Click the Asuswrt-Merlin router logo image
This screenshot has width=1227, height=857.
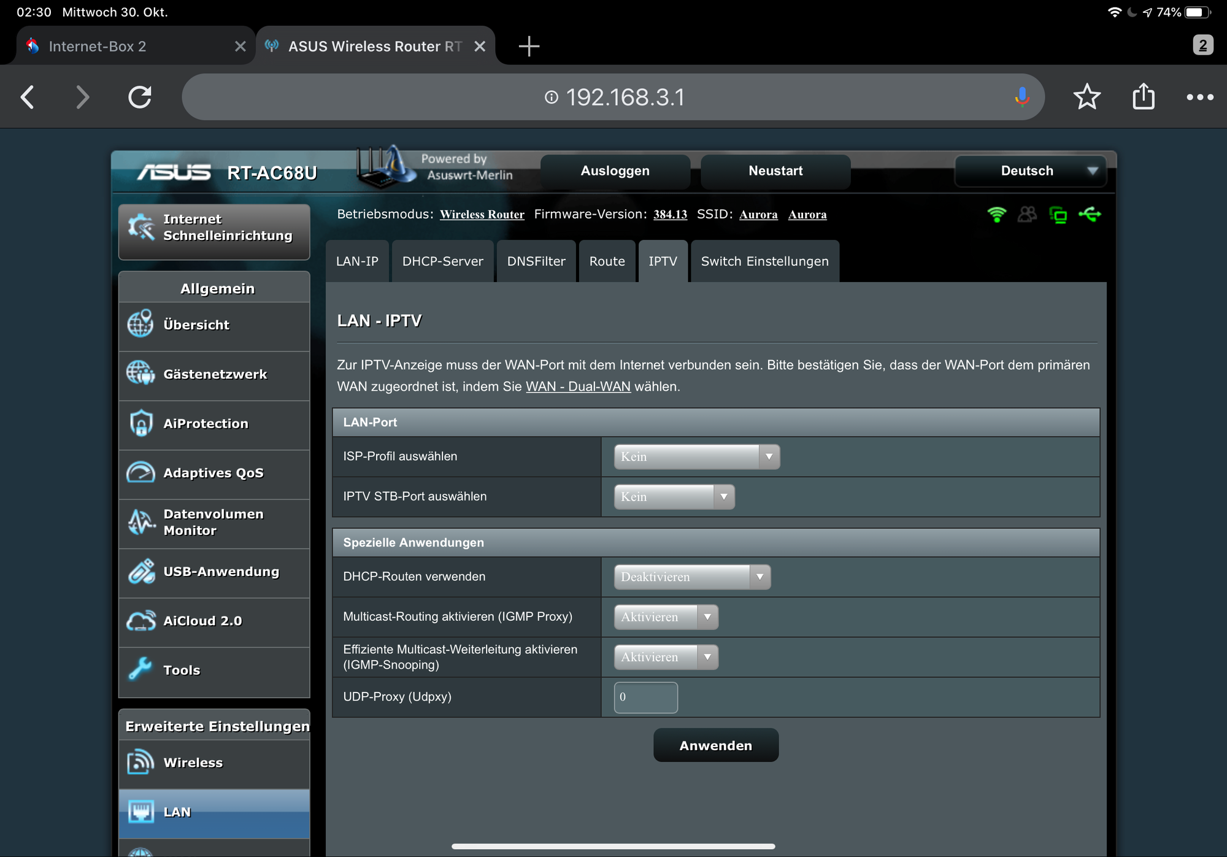tap(387, 167)
